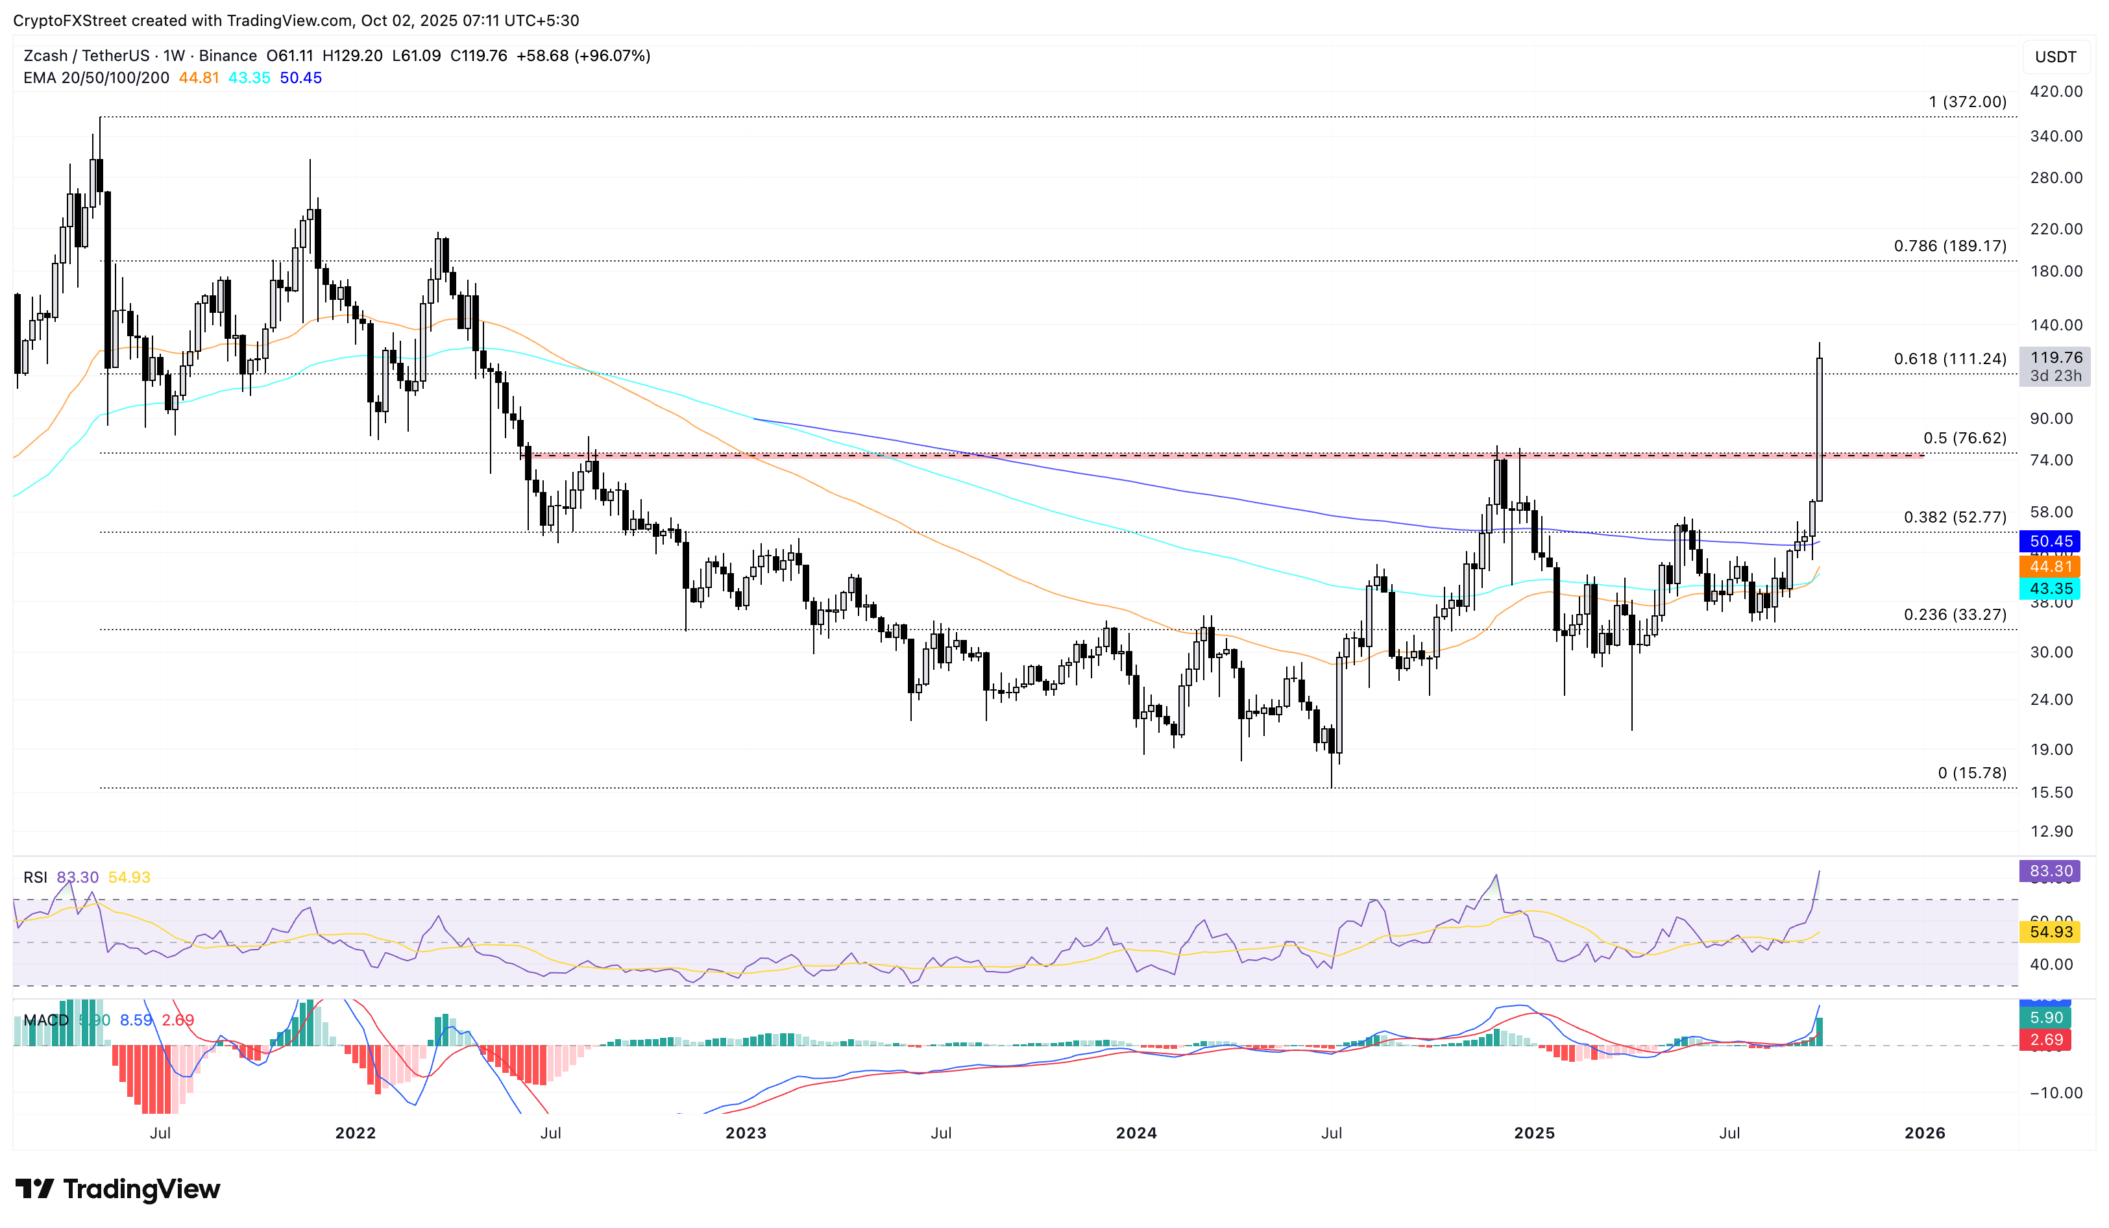Image resolution: width=2109 pixels, height=1228 pixels.
Task: Select the RSI indicator legend label
Action: pyautogui.click(x=35, y=878)
